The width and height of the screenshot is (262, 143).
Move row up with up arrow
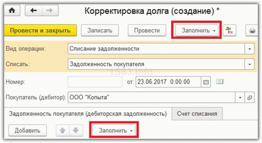63,131
